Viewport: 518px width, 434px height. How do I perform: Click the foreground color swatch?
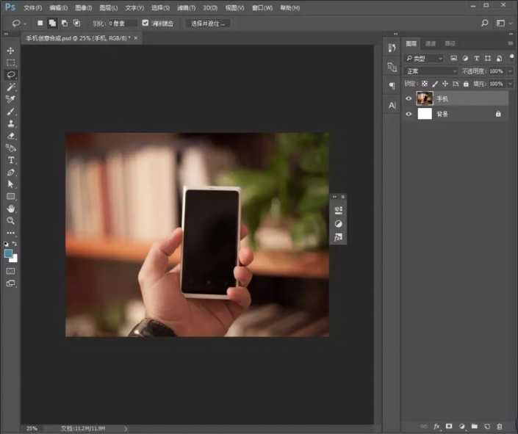9,253
